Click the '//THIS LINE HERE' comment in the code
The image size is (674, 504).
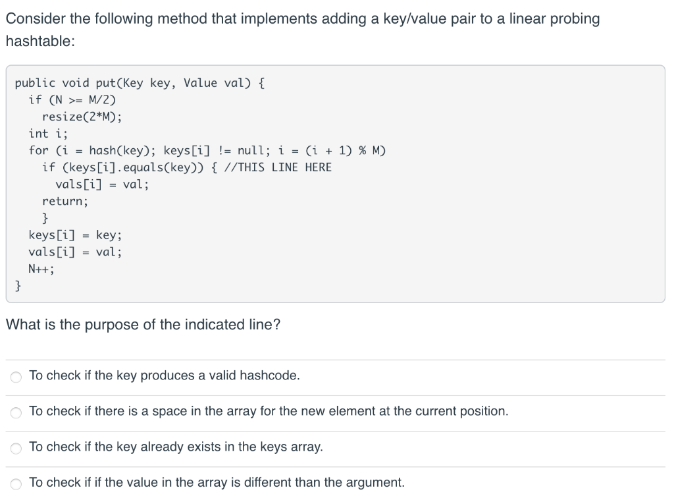[x=278, y=167]
